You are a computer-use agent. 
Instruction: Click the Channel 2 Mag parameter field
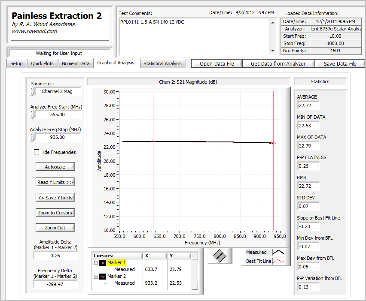(x=58, y=91)
